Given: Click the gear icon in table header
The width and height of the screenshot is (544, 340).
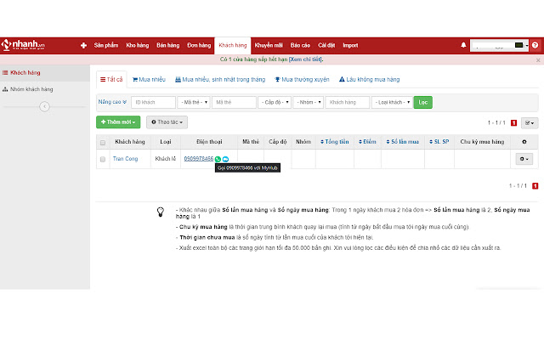Looking at the screenshot, I should (524, 142).
